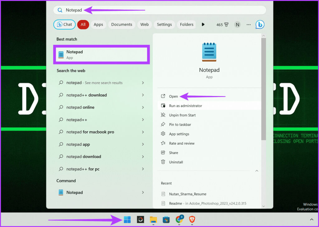Open Microsoft Store from taskbar

(x=166, y=220)
